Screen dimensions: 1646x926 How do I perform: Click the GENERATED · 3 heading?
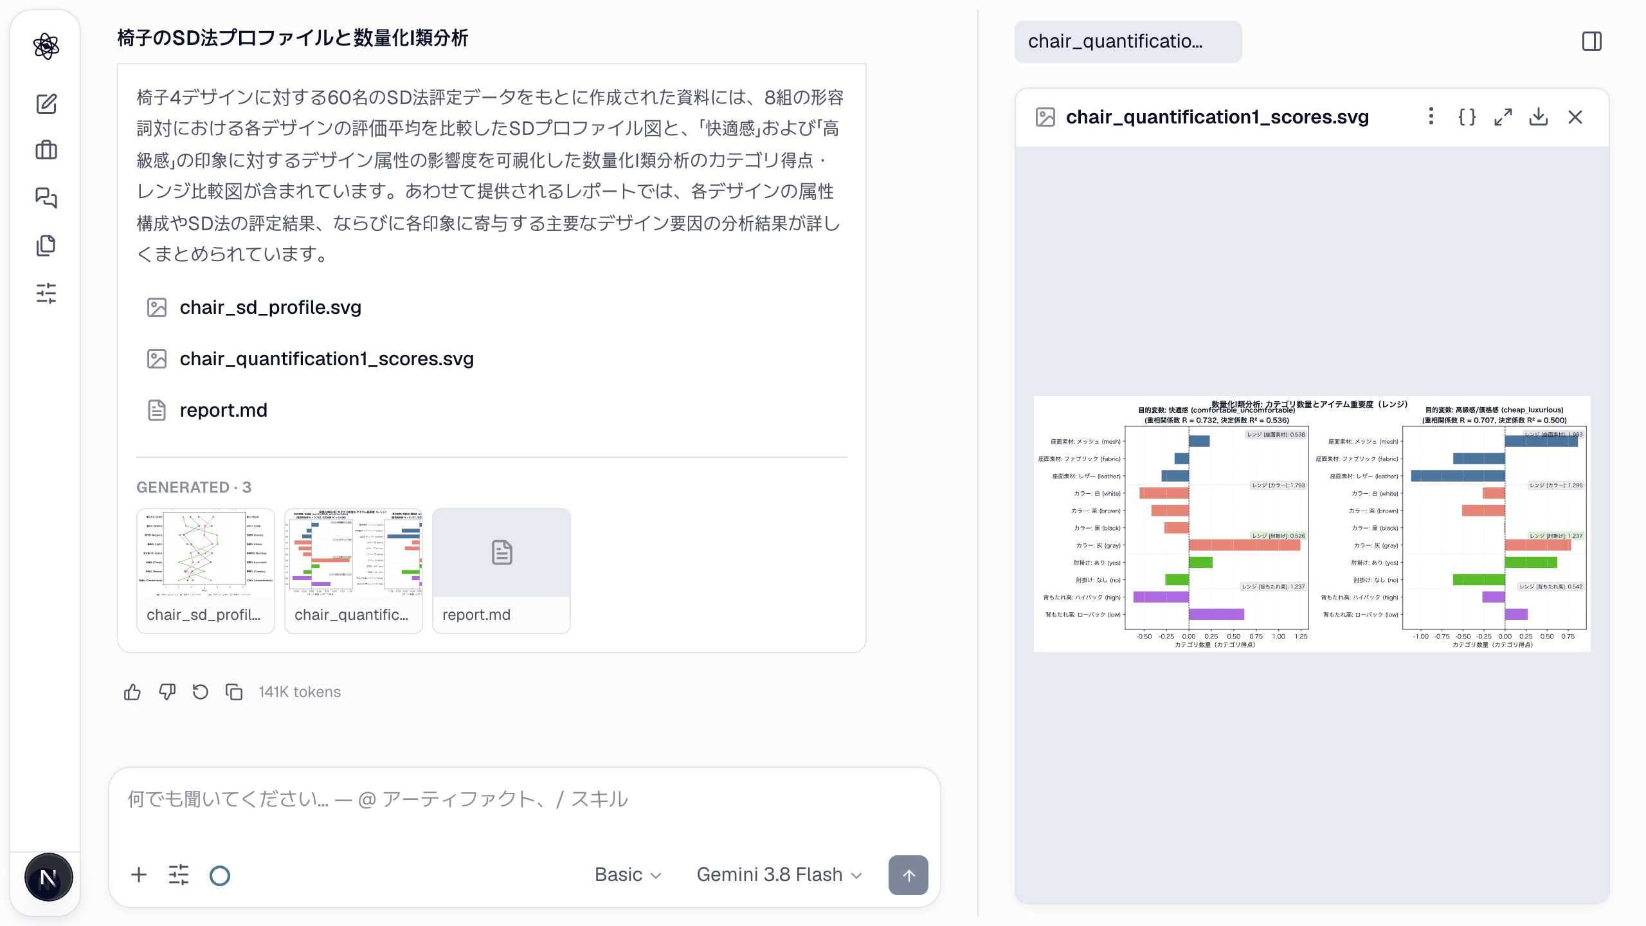194,487
